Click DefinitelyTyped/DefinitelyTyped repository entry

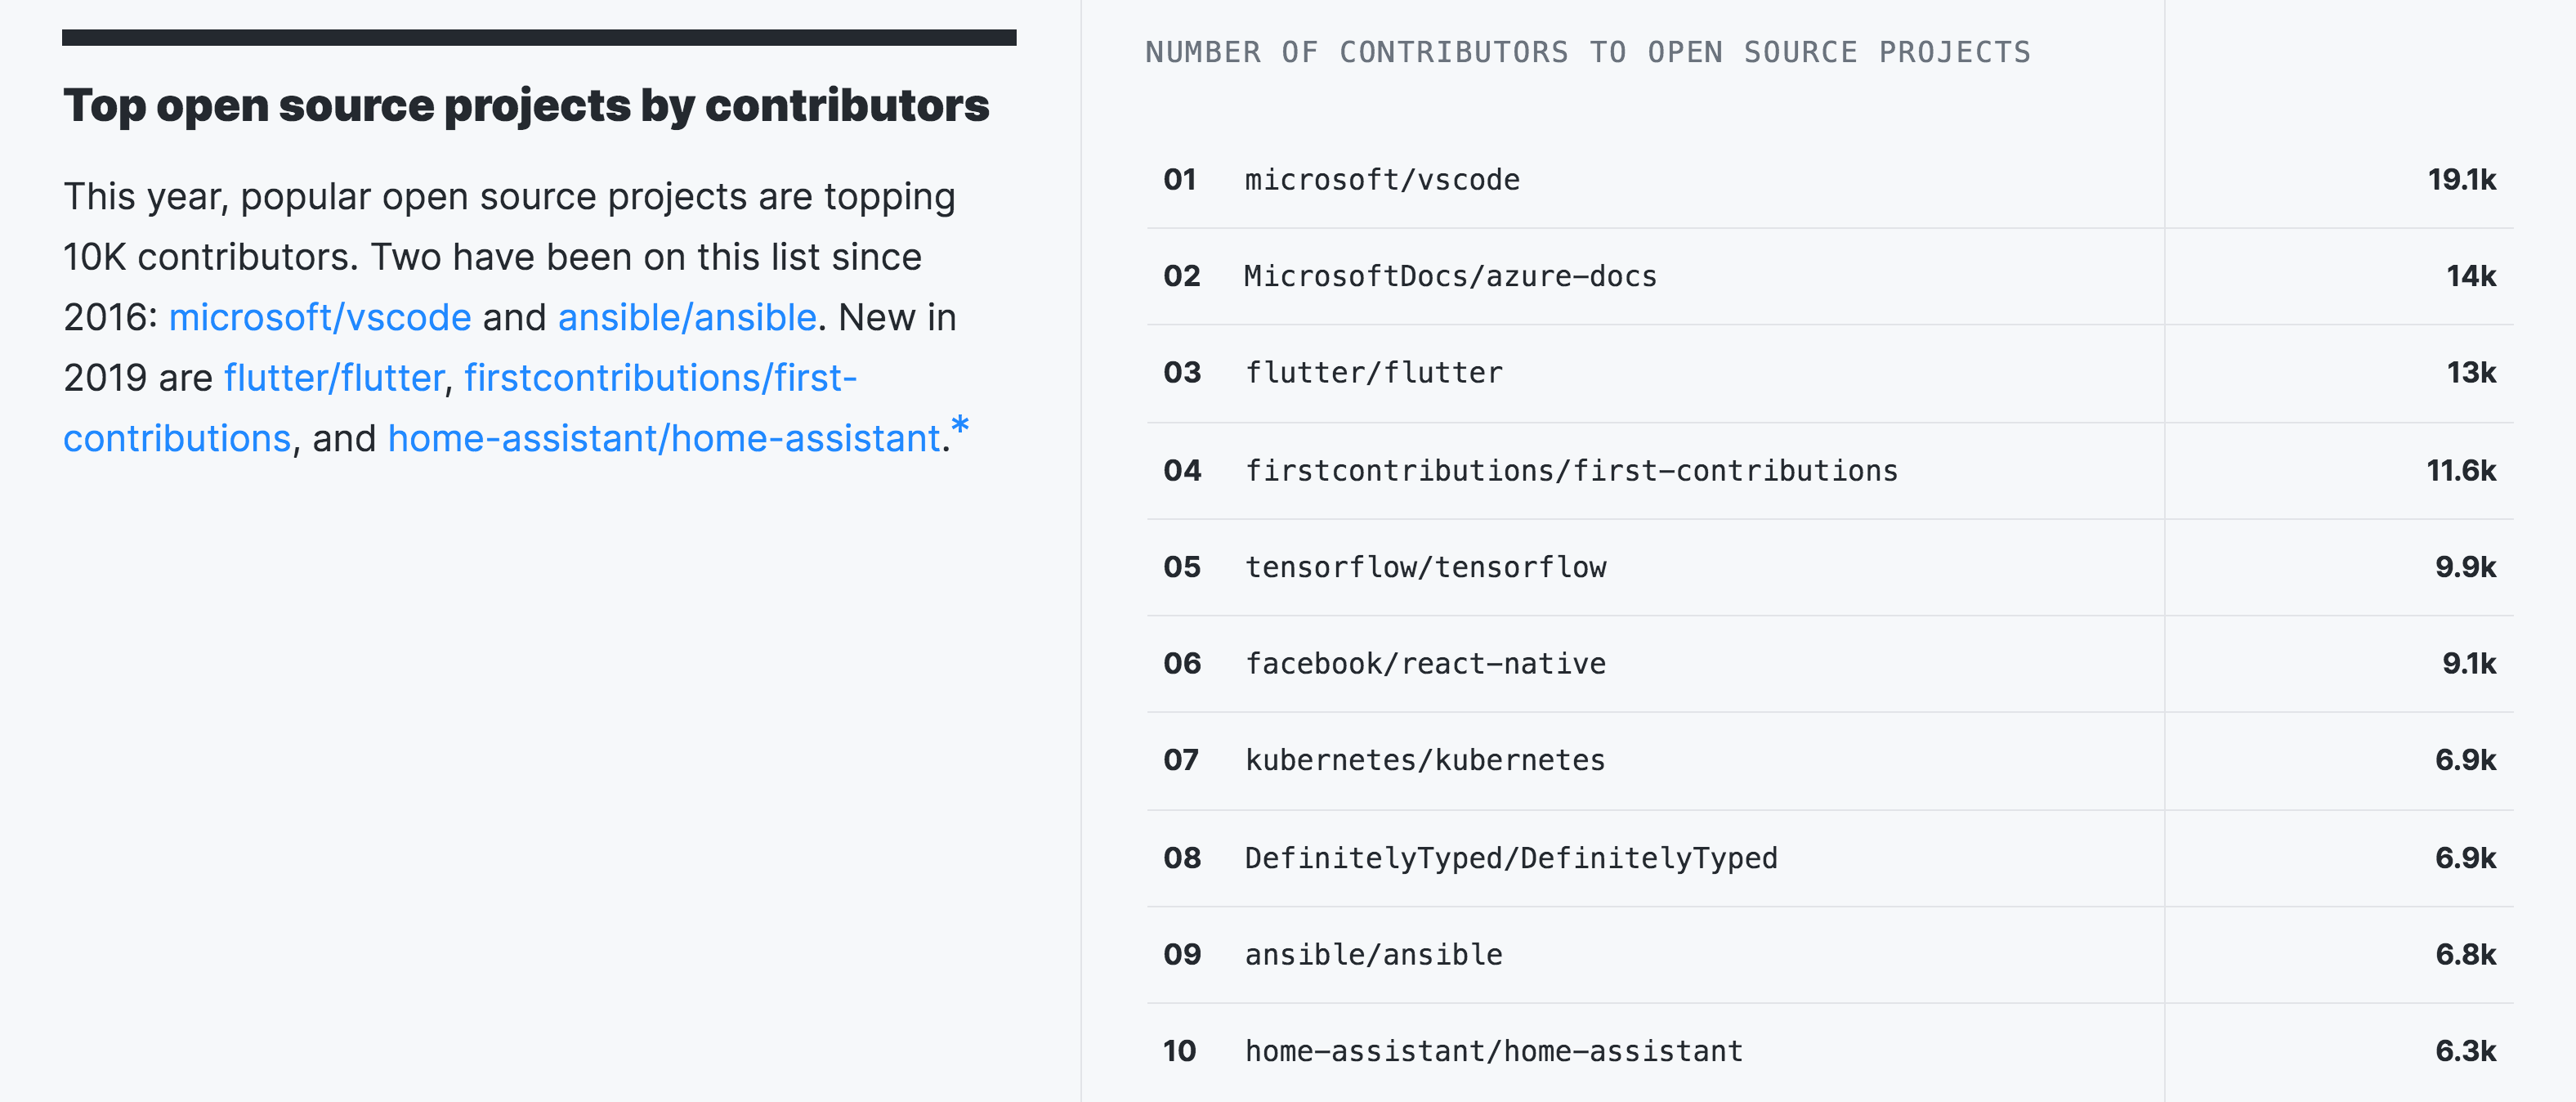coord(1510,858)
